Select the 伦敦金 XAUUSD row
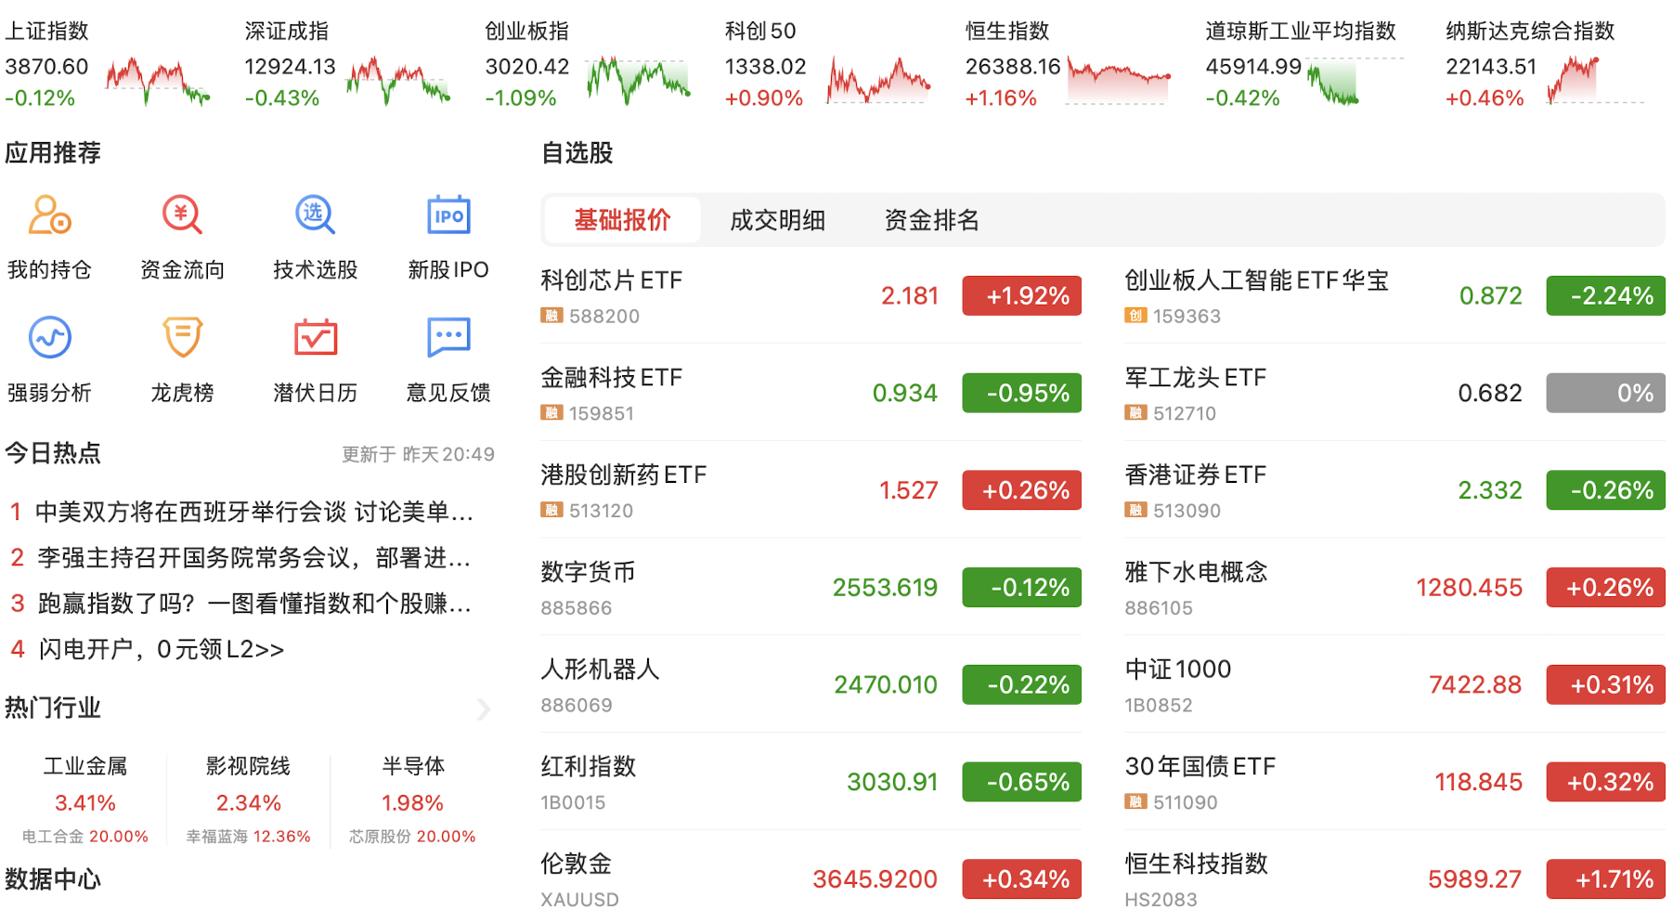The height and width of the screenshot is (923, 1673). click(x=810, y=879)
